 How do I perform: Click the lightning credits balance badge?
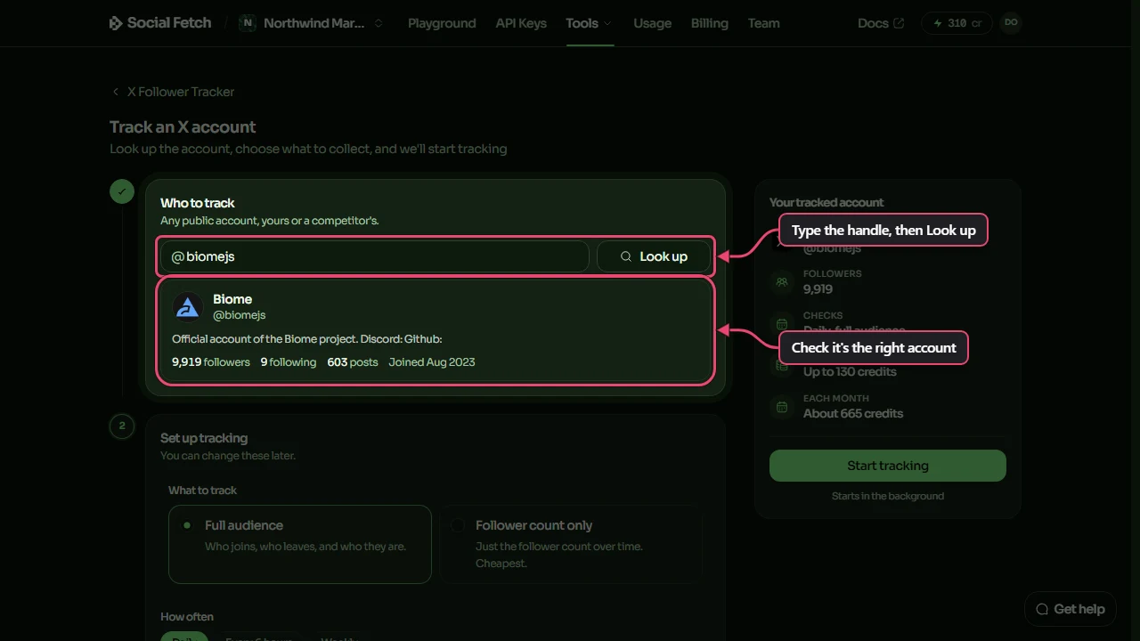point(957,23)
